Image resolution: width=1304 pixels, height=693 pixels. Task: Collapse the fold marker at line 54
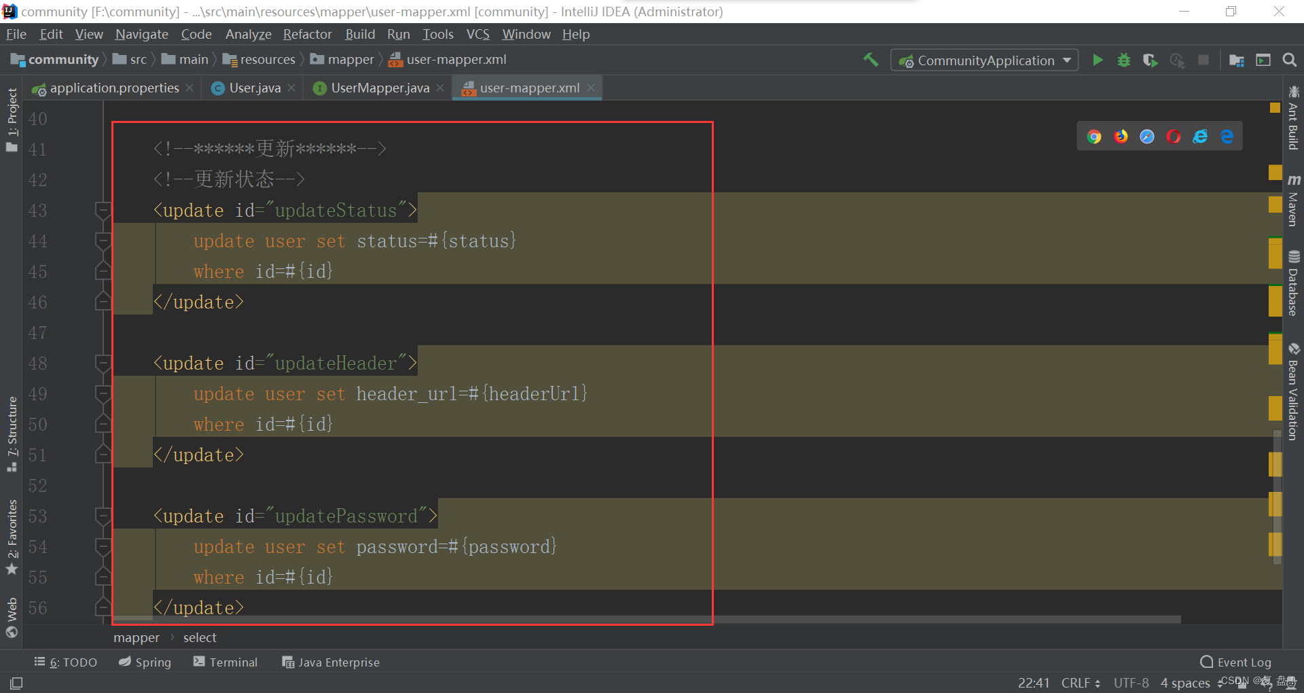(103, 547)
